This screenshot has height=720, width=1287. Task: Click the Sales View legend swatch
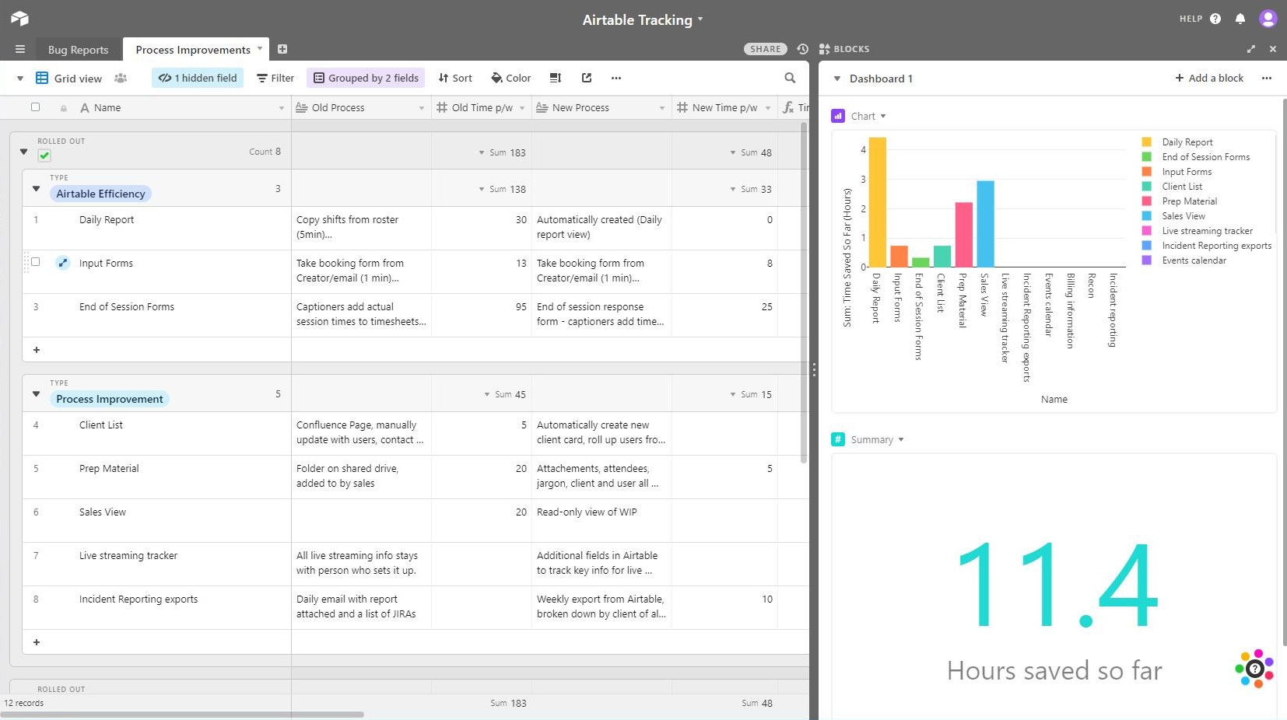[x=1147, y=215]
